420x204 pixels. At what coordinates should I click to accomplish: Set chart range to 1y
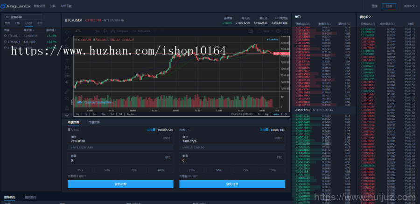click(86, 114)
